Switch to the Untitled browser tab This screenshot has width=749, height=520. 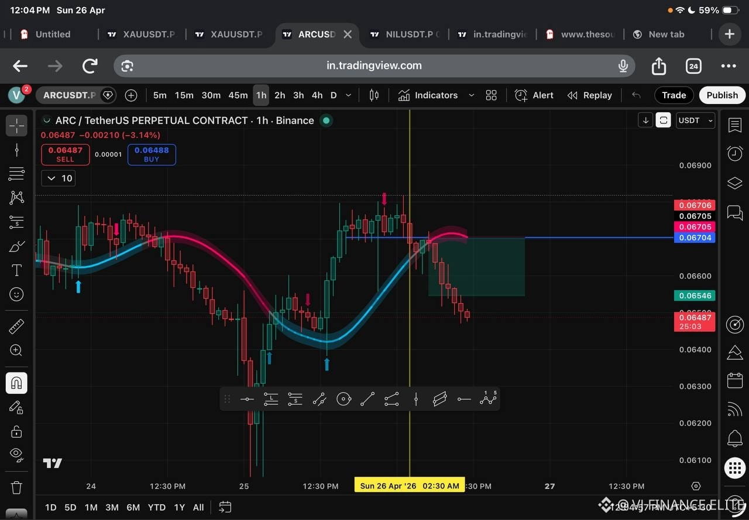(53, 35)
